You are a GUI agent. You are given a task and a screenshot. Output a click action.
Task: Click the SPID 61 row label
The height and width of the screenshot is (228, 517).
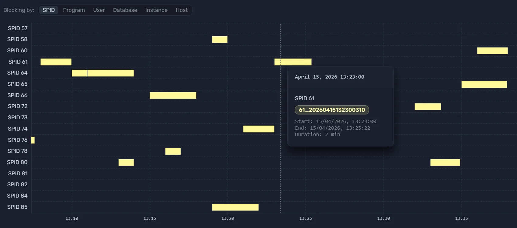click(18, 62)
